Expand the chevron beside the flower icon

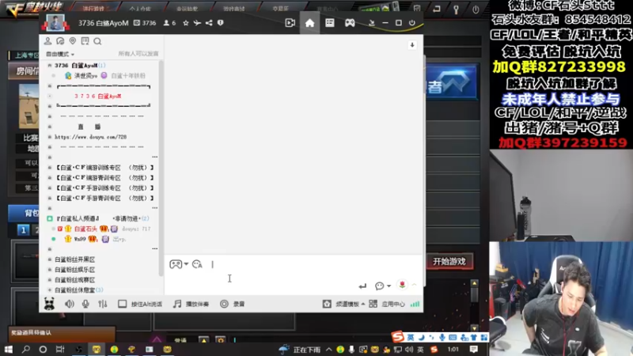click(414, 285)
